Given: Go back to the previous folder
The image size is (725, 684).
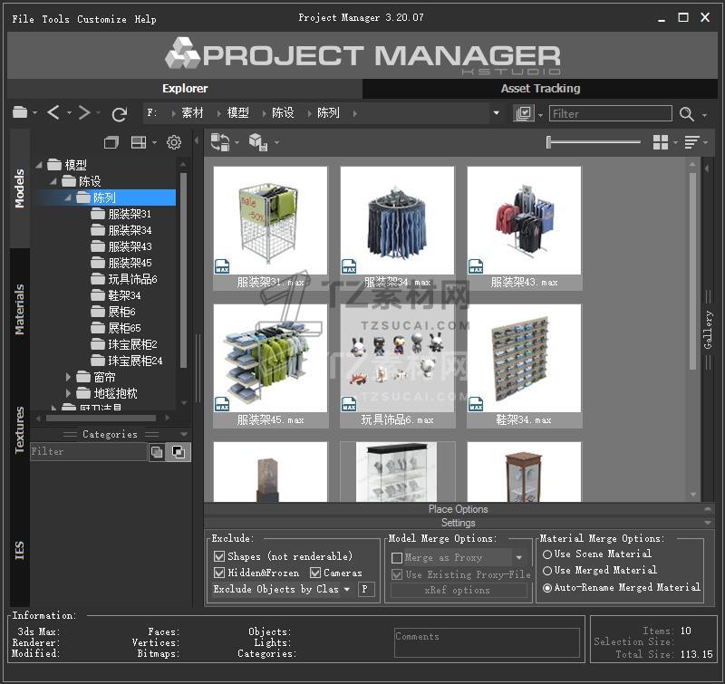Looking at the screenshot, I should coord(53,112).
